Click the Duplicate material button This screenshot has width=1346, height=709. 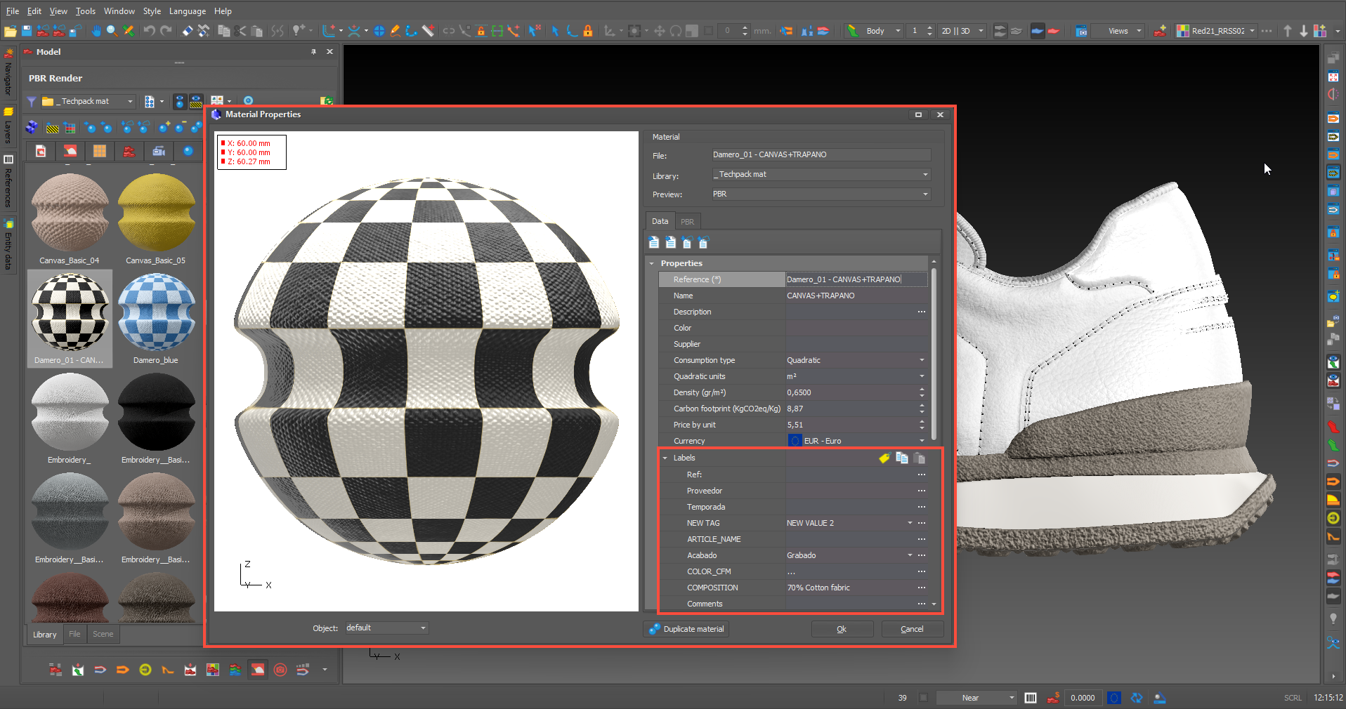pos(686,629)
